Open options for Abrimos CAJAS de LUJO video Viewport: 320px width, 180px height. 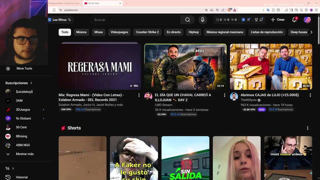click(x=310, y=95)
